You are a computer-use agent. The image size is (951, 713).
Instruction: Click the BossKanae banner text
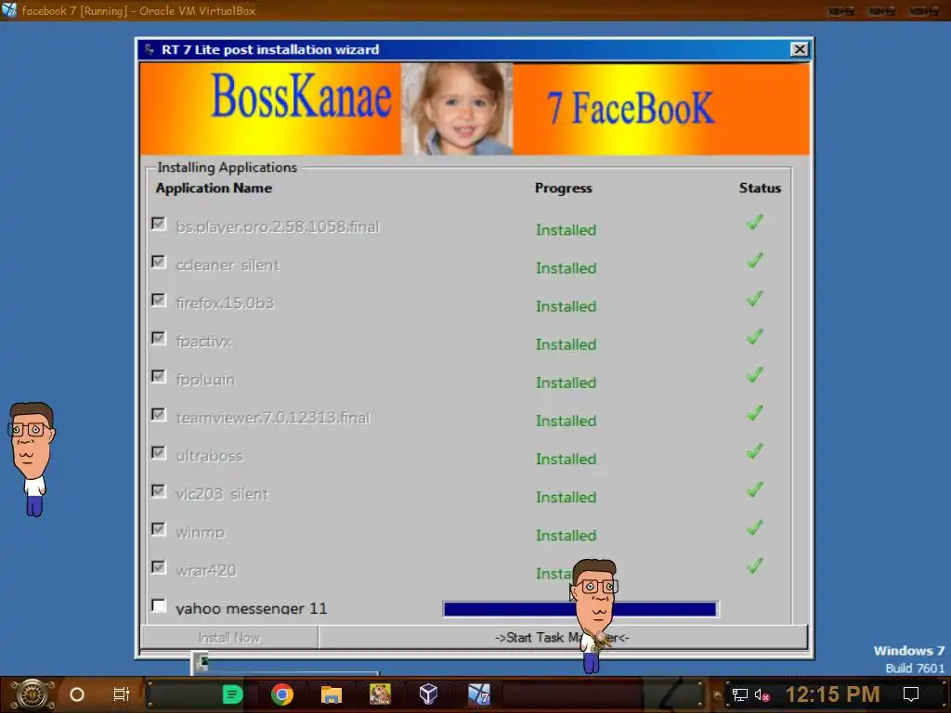click(302, 96)
